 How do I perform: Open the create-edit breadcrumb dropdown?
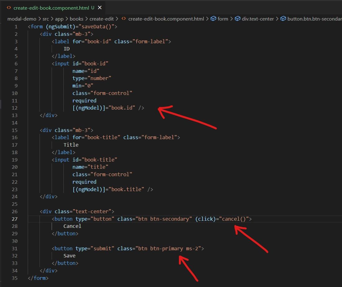click(102, 19)
